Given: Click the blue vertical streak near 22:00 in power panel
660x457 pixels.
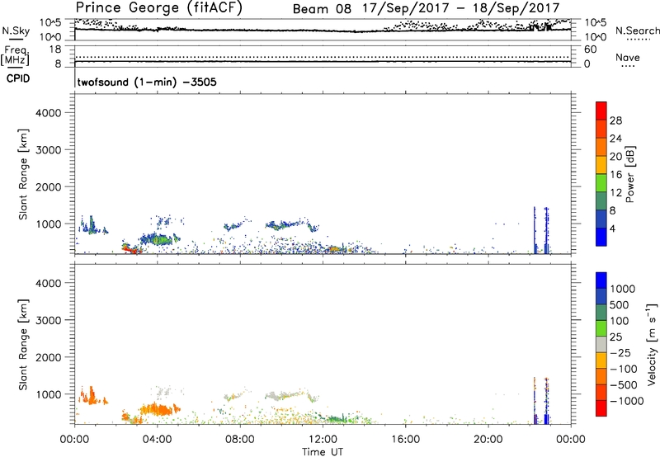Looking at the screenshot, I should (535, 231).
